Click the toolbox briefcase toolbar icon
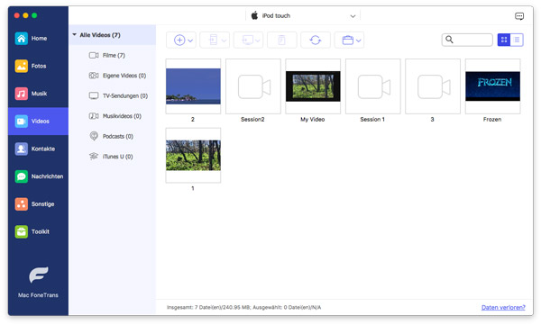 coord(347,40)
